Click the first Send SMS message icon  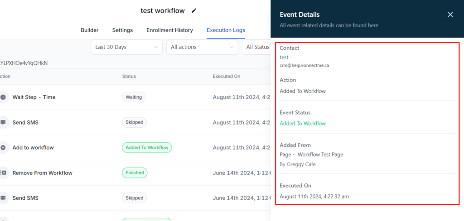(x=4, y=122)
